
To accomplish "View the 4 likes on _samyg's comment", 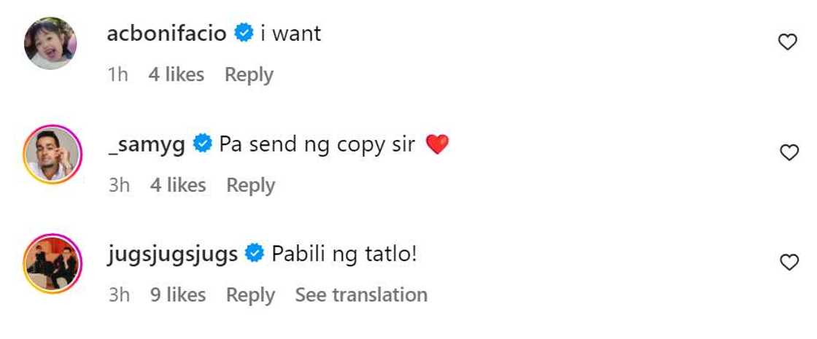I will pos(178,185).
